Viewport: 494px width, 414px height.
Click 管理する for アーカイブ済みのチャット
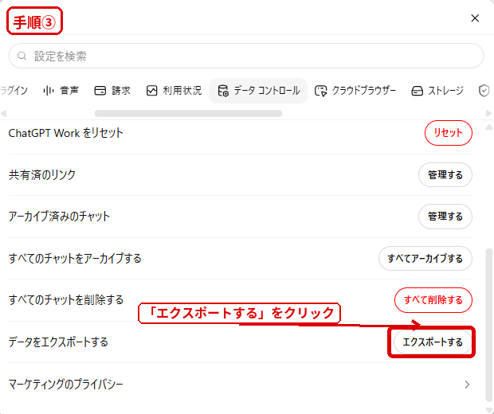[x=445, y=217]
